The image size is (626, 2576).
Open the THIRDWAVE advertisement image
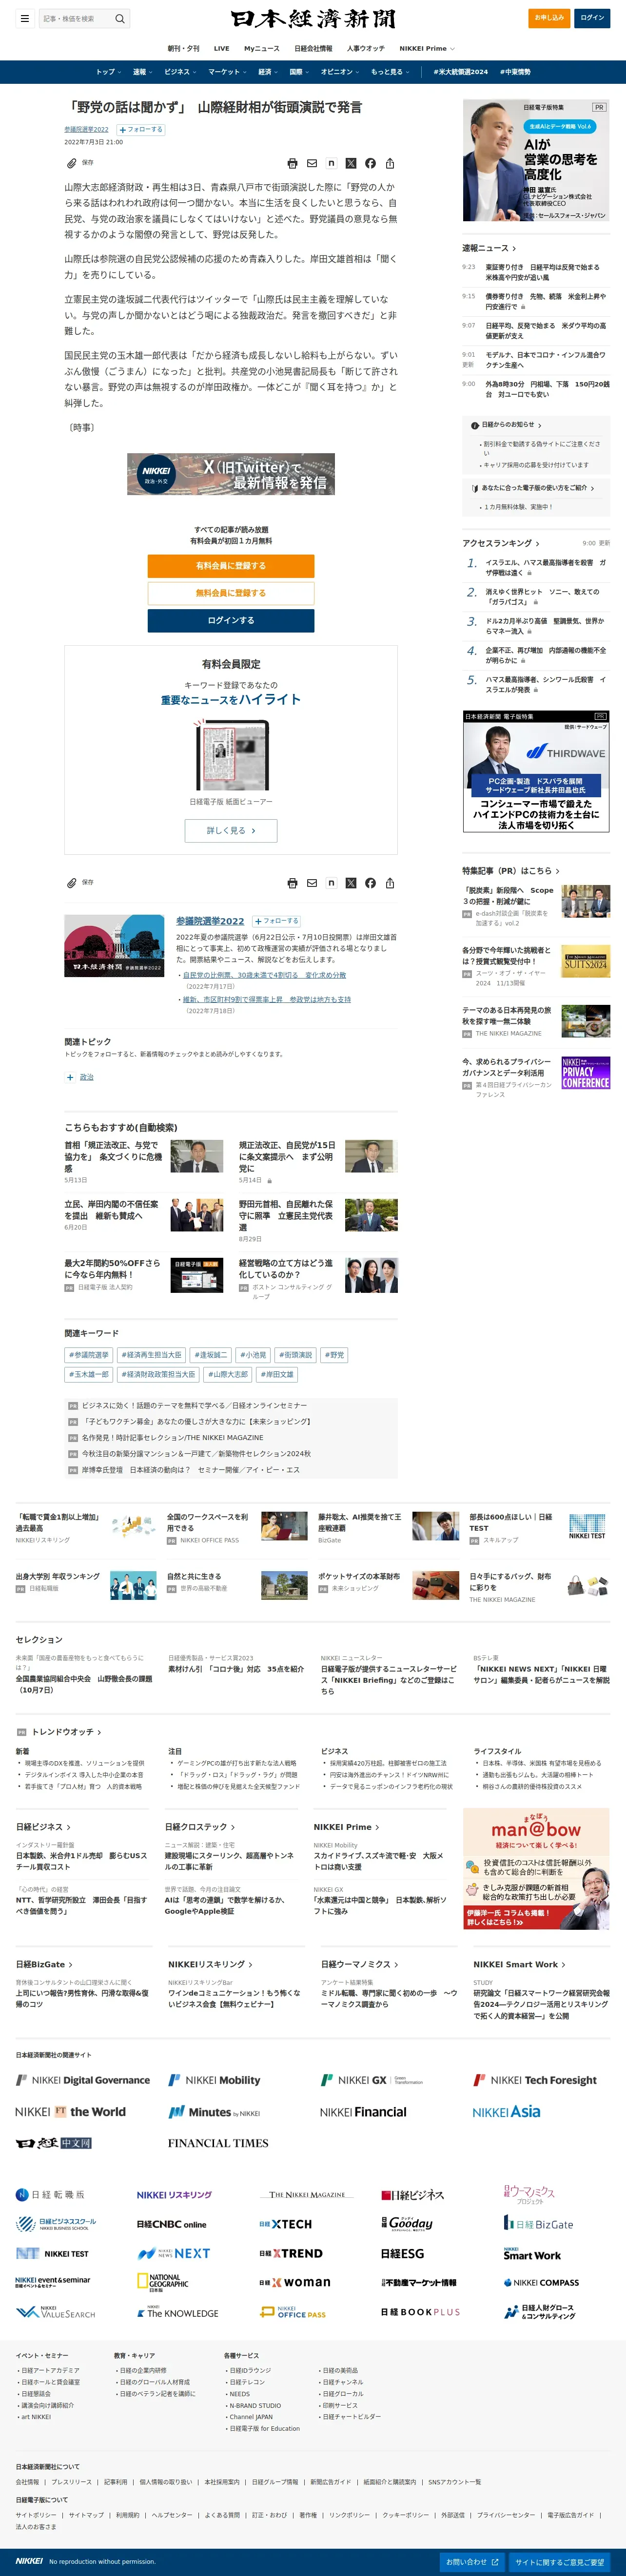click(x=536, y=771)
